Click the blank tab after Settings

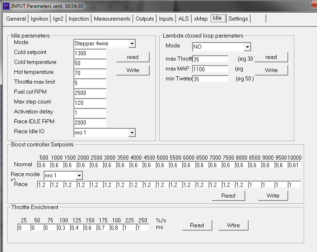[x=258, y=19]
